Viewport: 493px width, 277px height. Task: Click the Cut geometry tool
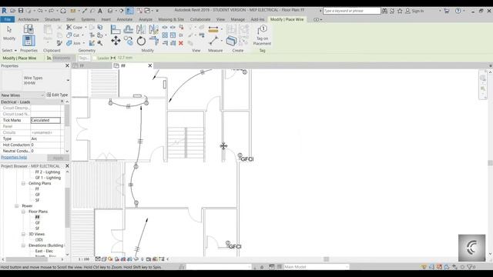[x=73, y=35]
